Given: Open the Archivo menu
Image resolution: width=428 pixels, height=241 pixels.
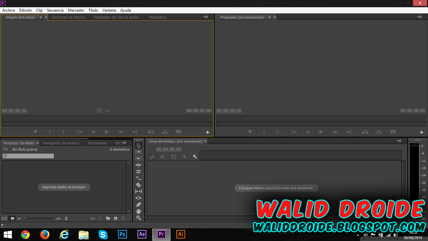Looking at the screenshot, I should pos(8,10).
